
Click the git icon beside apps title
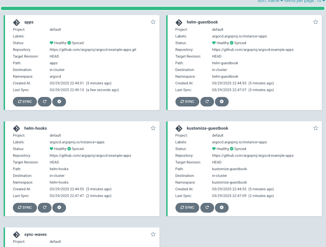point(17,22)
